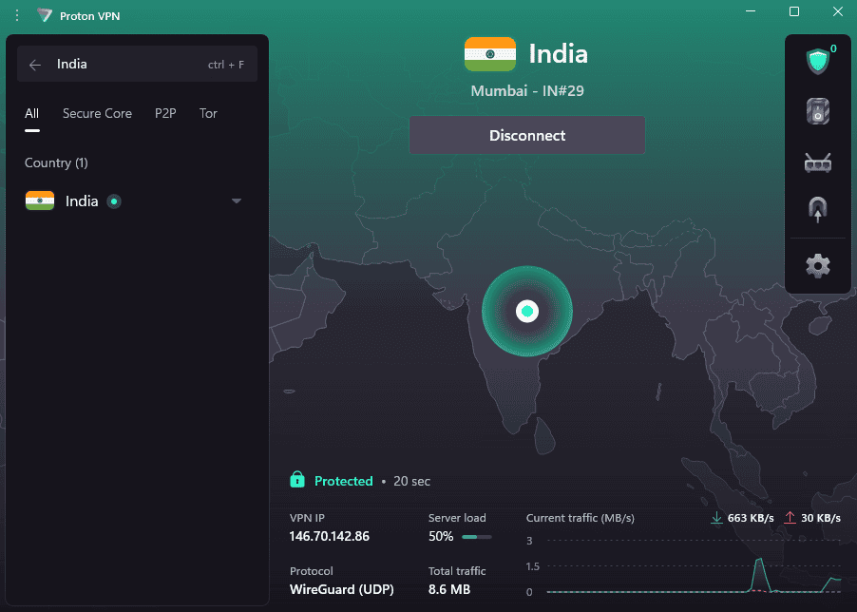Open the three-dot menu in title bar

point(17,15)
